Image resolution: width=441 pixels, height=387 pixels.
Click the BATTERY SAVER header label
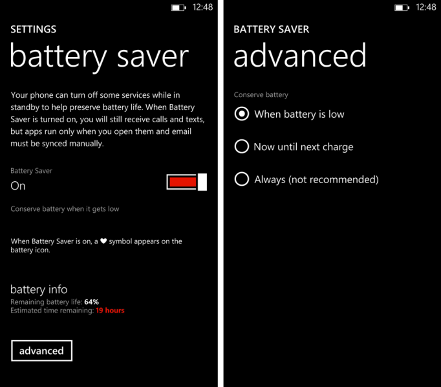click(272, 29)
